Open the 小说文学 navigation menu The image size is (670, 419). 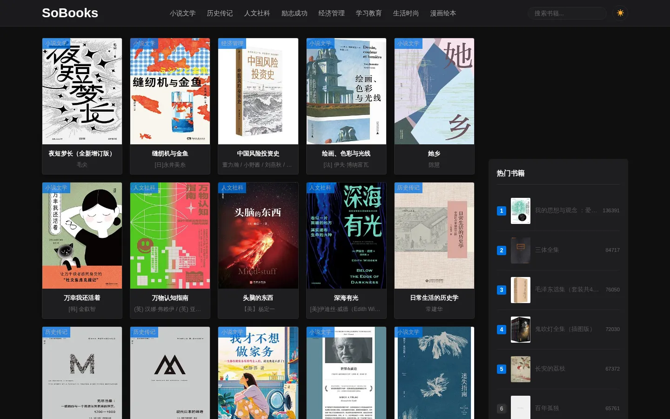point(182,14)
